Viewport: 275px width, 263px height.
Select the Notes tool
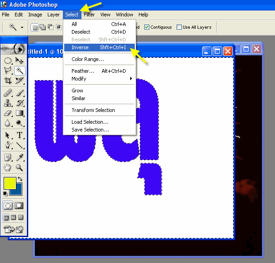tap(8, 157)
